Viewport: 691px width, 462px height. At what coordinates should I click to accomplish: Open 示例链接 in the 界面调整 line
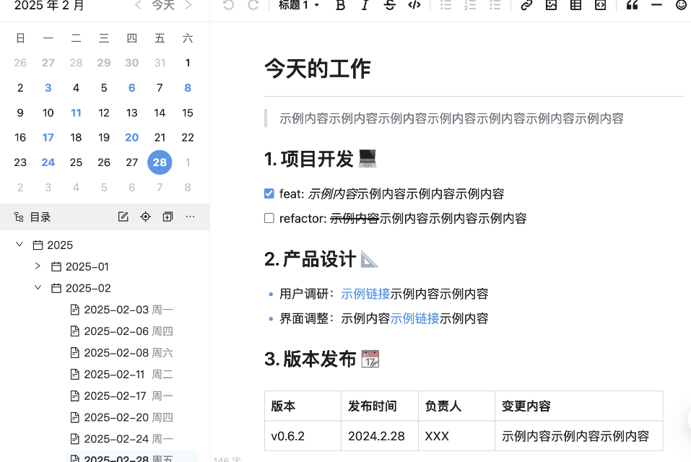pos(414,318)
